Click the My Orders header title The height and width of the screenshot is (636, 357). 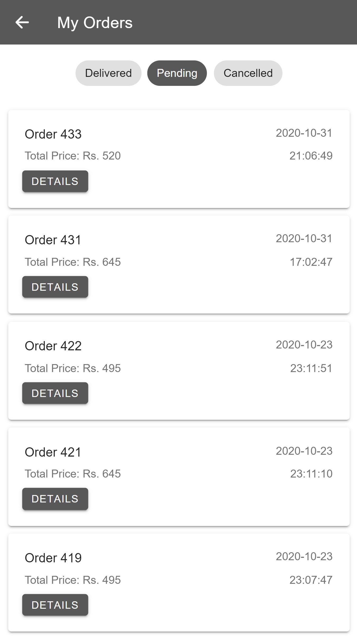coord(95,23)
